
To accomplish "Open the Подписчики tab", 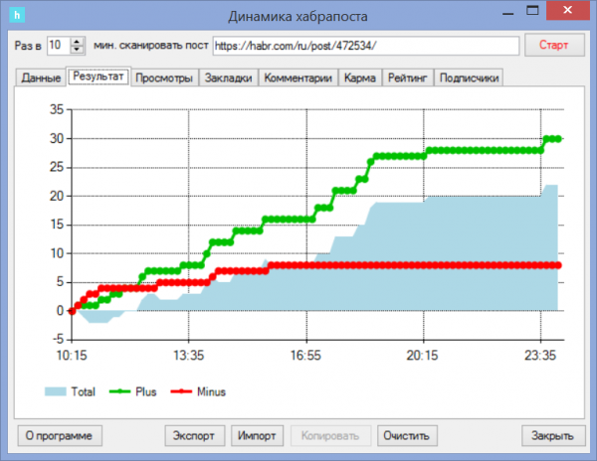I will [469, 77].
